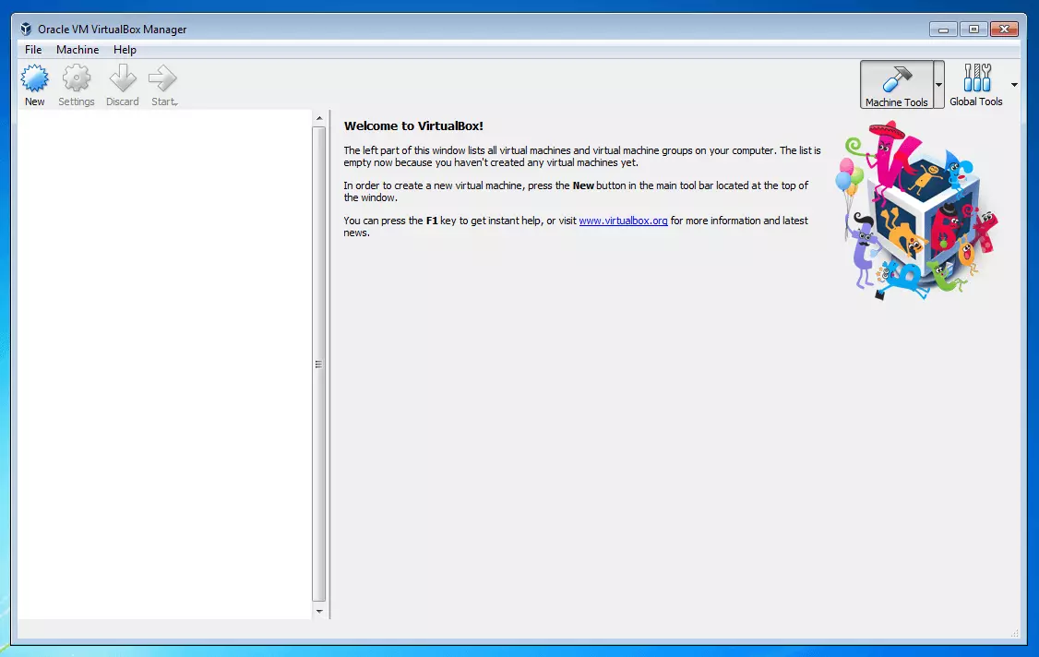This screenshot has width=1039, height=657.
Task: Close the VirtualBox Manager window
Action: click(1004, 30)
